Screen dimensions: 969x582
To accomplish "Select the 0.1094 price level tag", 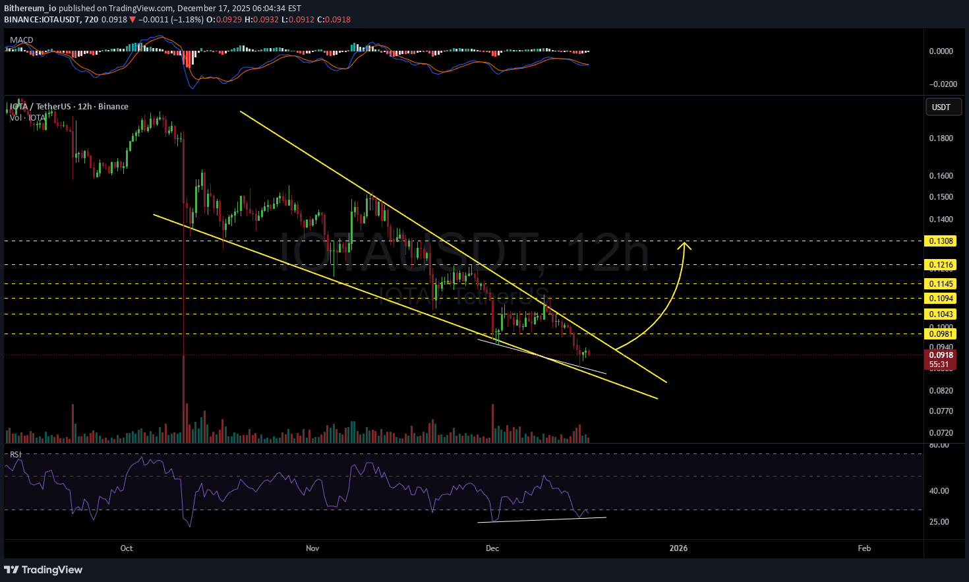I will click(941, 299).
